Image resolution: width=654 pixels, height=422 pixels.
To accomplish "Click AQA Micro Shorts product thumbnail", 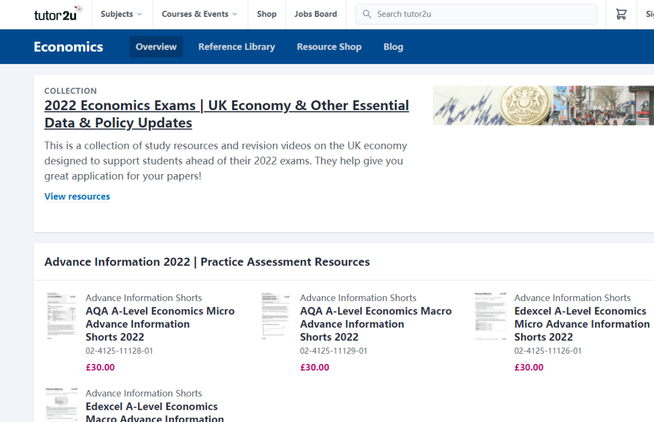I will point(62,316).
